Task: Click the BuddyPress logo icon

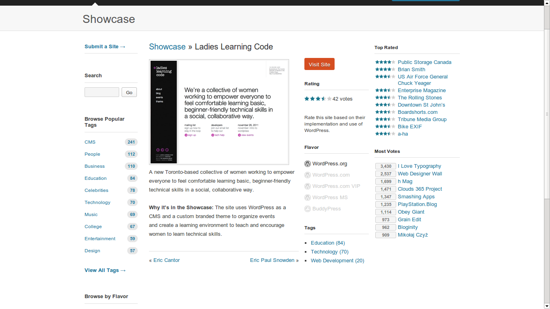Action: point(308,209)
